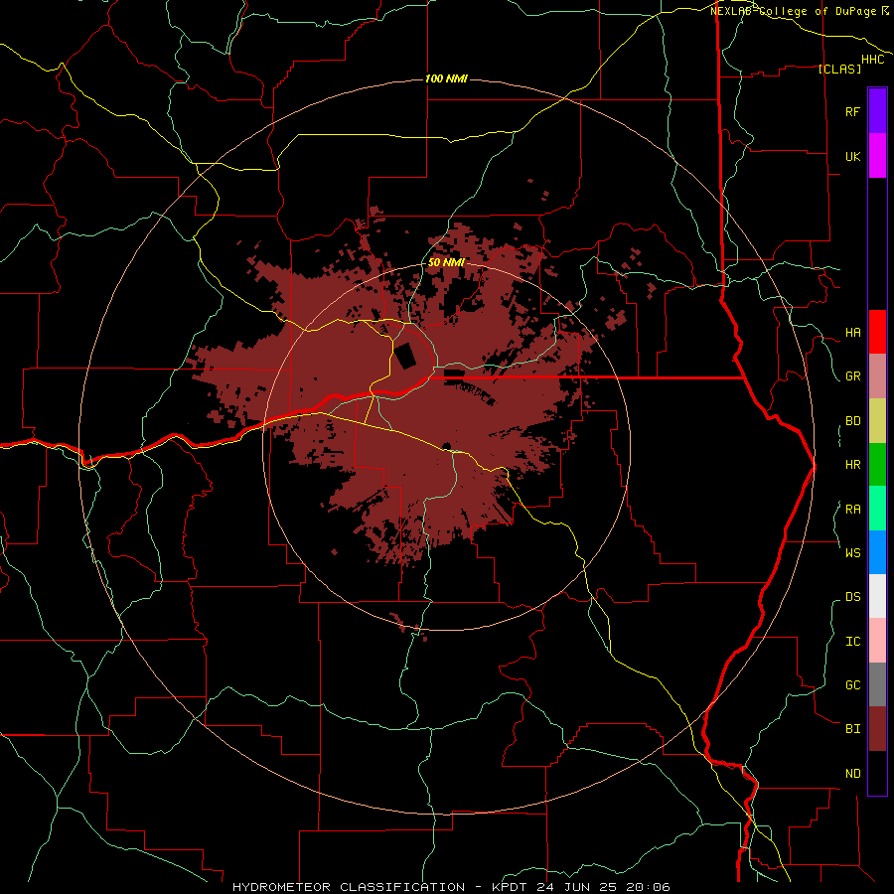The image size is (894, 894).
Task: Select the yellow BD legend swatch
Action: coord(877,420)
